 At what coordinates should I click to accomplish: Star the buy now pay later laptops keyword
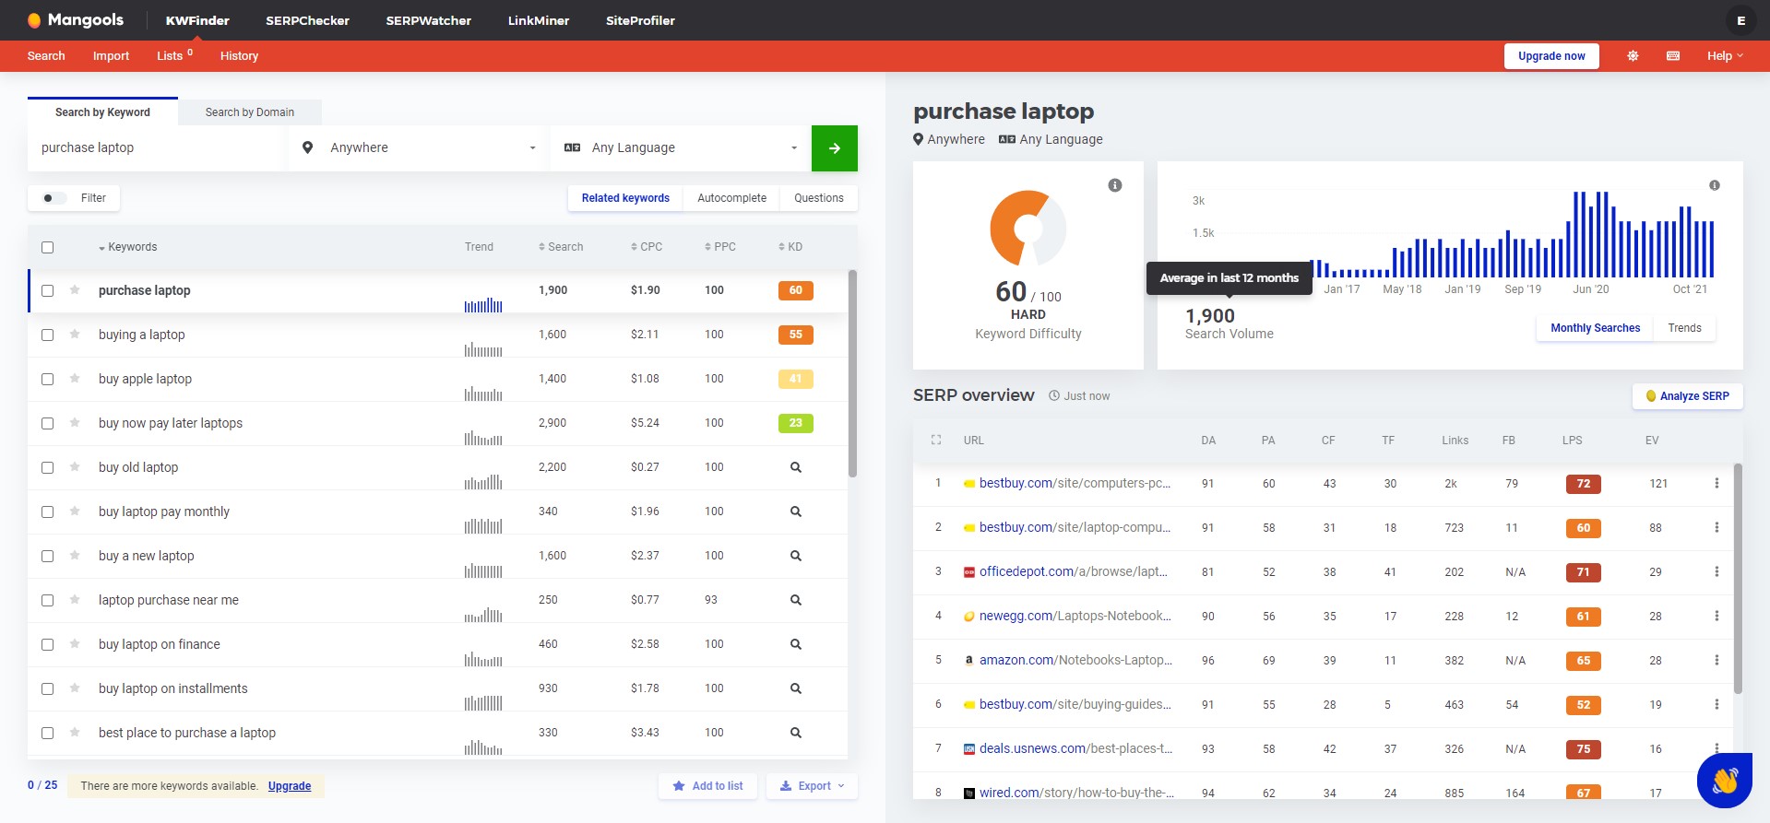[75, 423]
